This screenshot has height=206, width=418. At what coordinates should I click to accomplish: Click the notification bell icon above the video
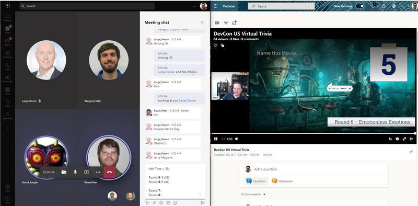[234, 23]
